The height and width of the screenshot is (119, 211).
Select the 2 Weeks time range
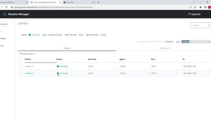tap(208, 42)
